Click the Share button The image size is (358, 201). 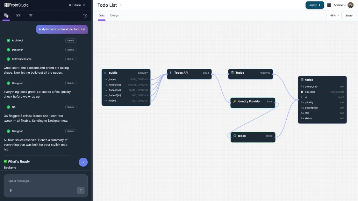point(349,15)
